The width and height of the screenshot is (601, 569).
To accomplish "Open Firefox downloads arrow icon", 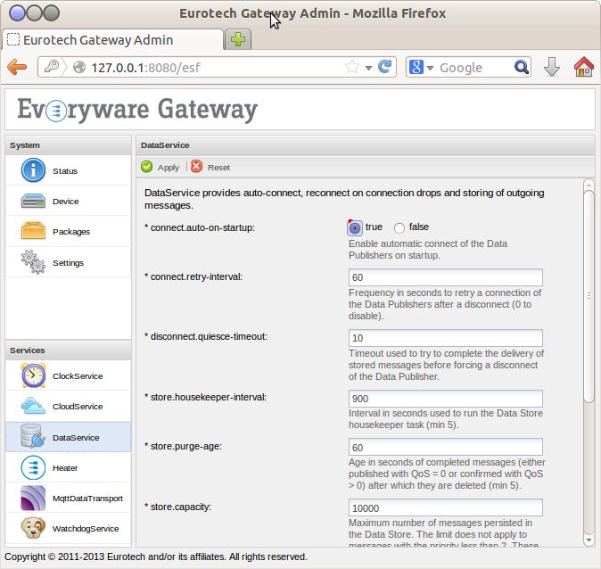I will click(x=552, y=67).
